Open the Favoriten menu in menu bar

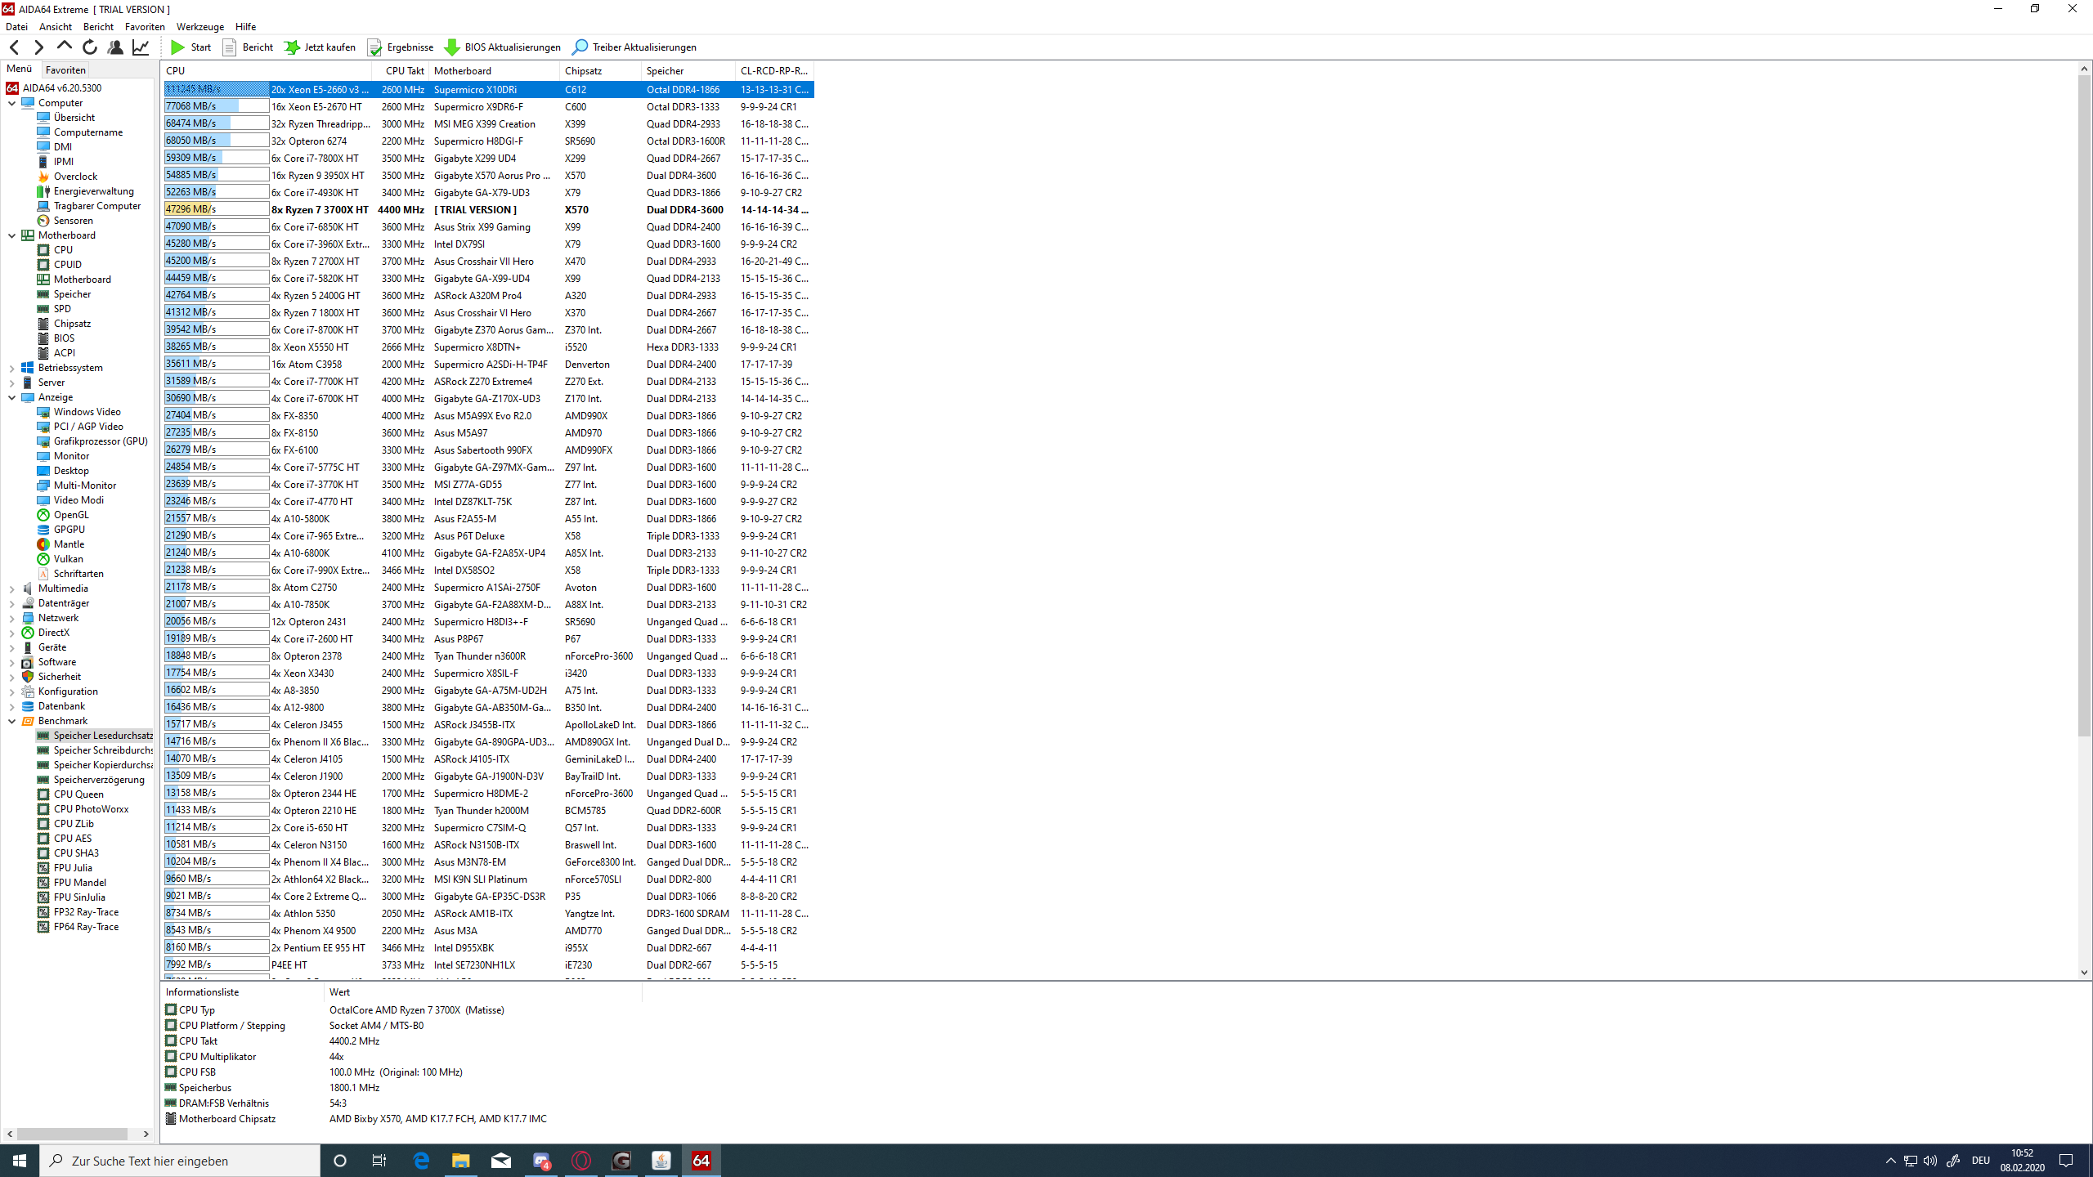(145, 27)
